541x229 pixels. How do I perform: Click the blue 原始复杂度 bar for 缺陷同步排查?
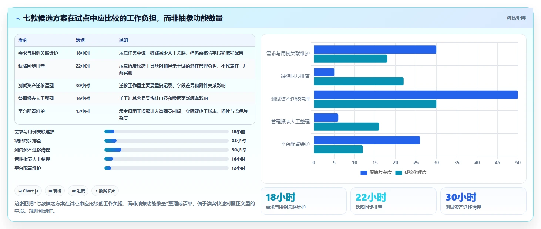[324, 72]
